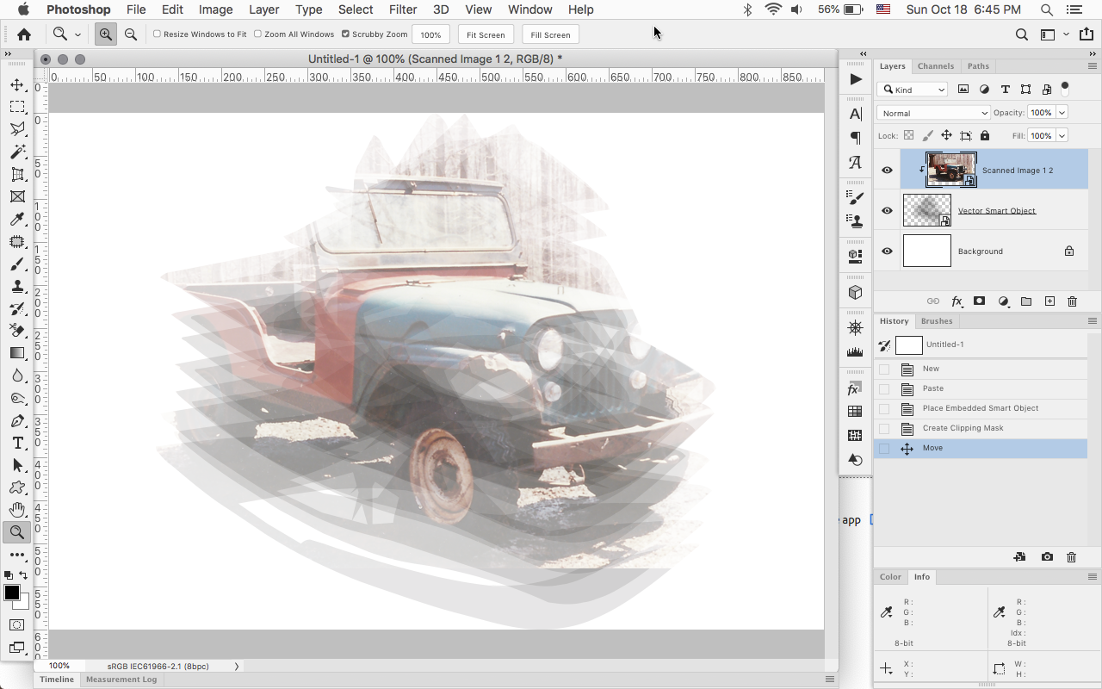Screen dimensions: 1102x689
Task: Select the Gradient tool
Action: tap(17, 352)
